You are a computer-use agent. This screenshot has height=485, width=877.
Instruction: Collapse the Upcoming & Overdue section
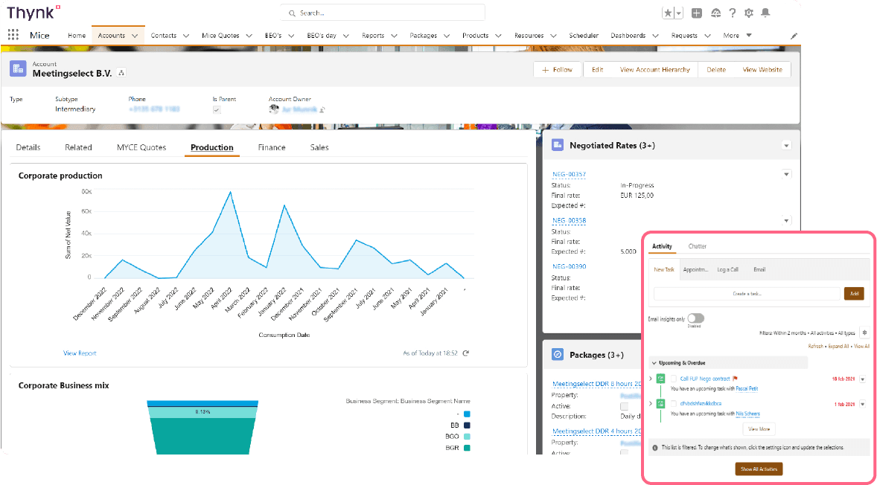pyautogui.click(x=654, y=362)
